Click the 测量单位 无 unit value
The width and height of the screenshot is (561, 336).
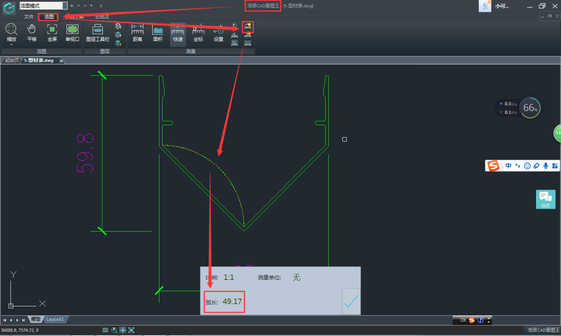click(x=297, y=277)
